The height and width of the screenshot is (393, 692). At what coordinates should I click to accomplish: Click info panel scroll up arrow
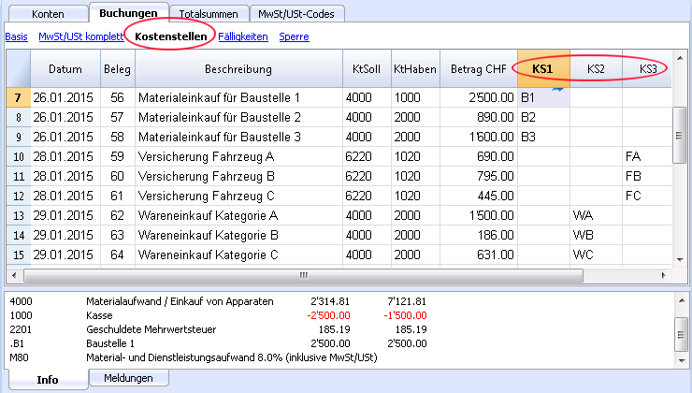[682, 300]
